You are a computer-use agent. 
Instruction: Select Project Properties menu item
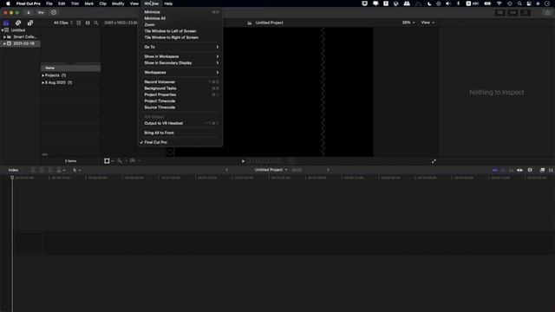click(x=180, y=94)
